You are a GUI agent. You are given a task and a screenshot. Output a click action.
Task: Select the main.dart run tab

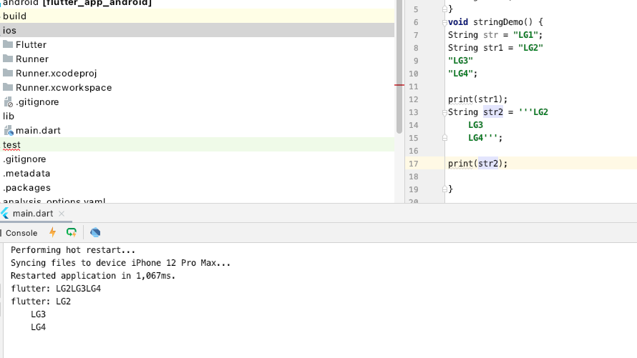click(x=32, y=213)
